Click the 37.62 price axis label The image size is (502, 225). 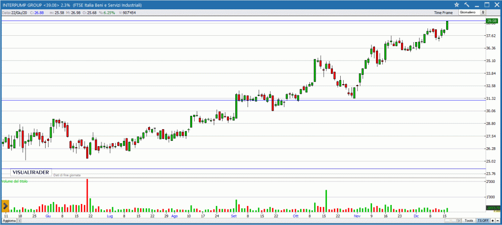(x=491, y=36)
